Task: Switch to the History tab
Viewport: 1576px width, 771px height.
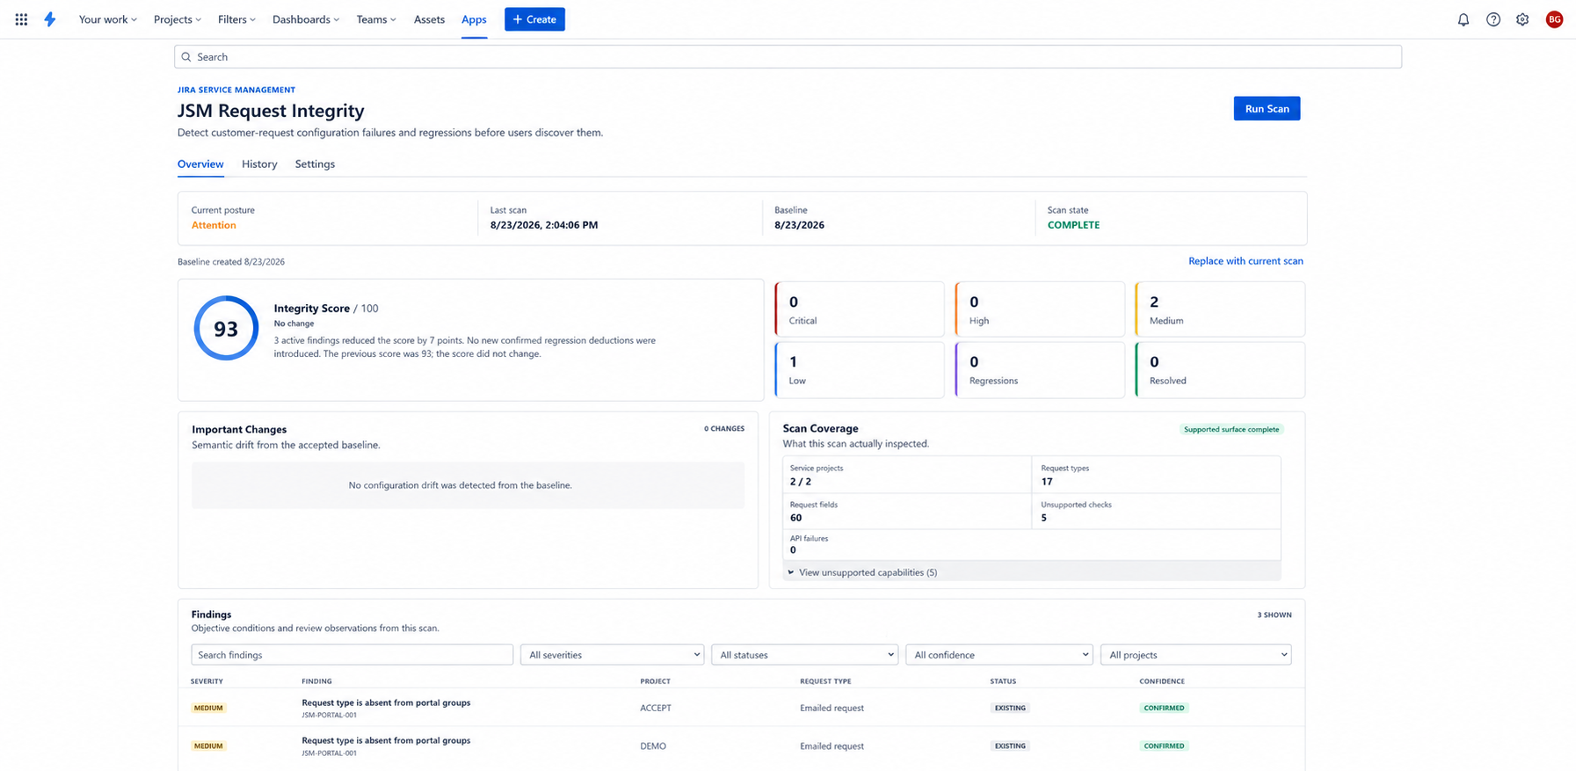Action: point(259,164)
